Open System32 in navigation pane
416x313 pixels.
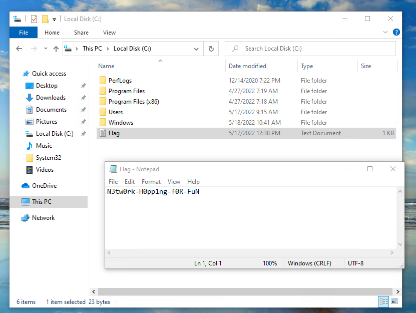pos(48,158)
